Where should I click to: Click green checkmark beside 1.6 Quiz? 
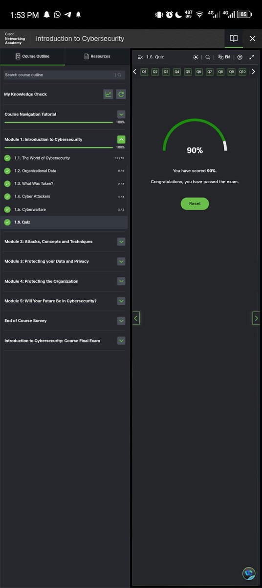[7, 222]
